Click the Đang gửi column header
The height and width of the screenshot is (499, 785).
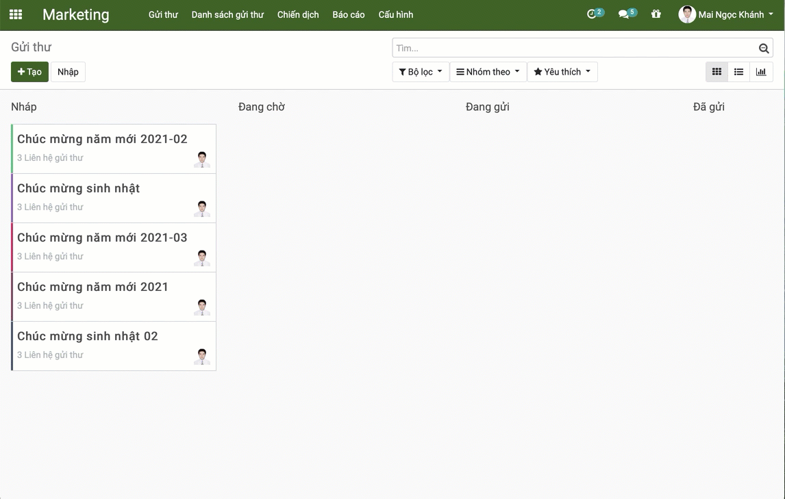tap(487, 107)
